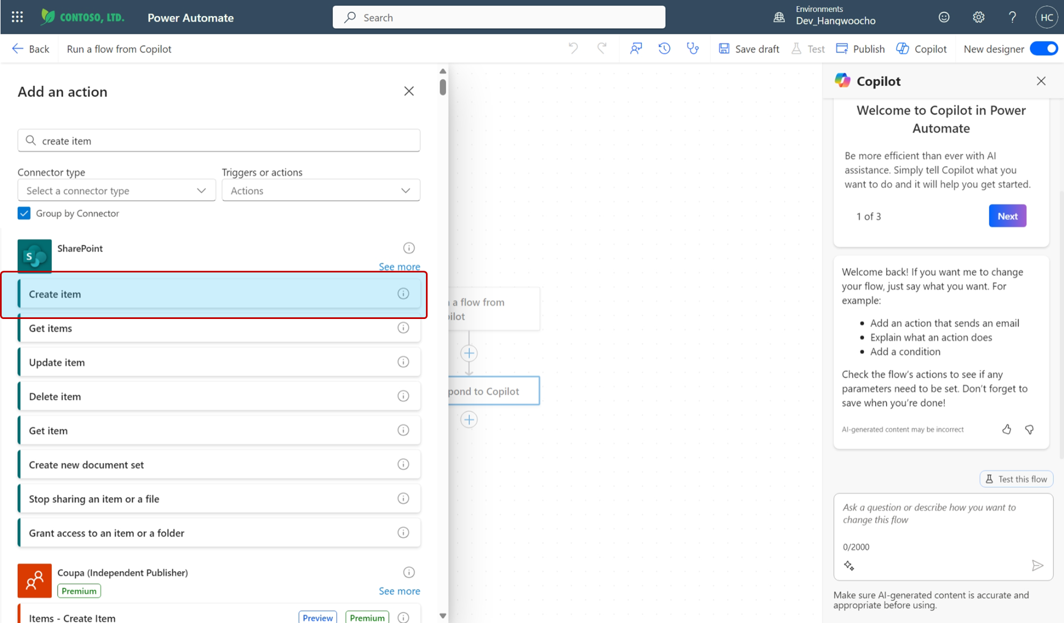Click Publish in the toolbar
This screenshot has width=1064, height=623.
pyautogui.click(x=860, y=49)
